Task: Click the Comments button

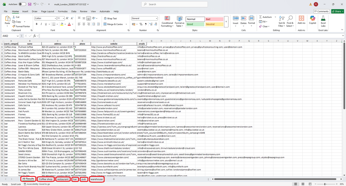Action: pyautogui.click(x=321, y=12)
